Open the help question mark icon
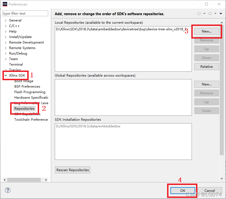226x199 pixels. (x=8, y=190)
